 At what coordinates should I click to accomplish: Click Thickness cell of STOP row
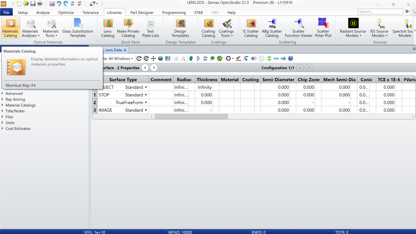204,95
